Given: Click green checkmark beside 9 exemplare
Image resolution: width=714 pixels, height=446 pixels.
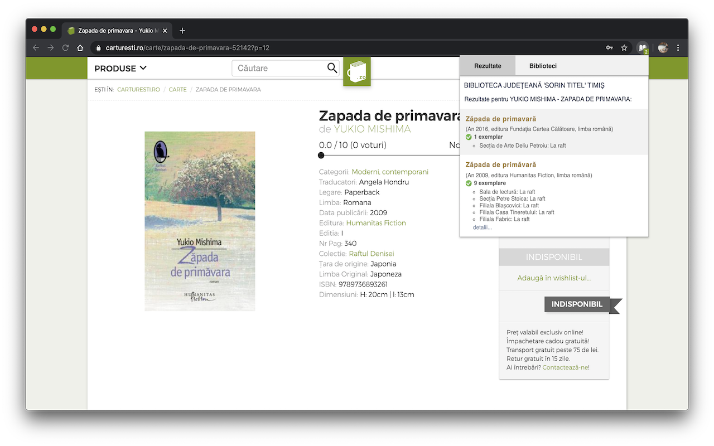Looking at the screenshot, I should click(x=469, y=183).
